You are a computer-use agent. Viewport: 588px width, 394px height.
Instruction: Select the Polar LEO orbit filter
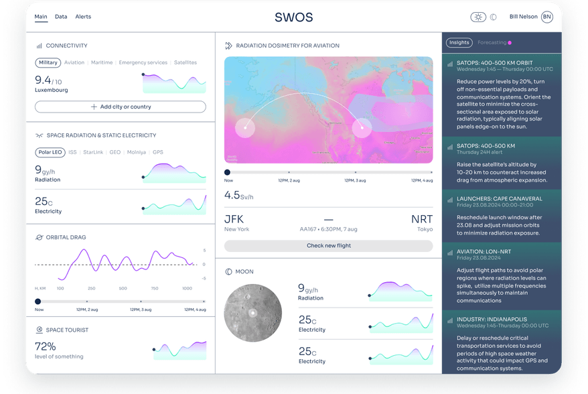point(50,152)
